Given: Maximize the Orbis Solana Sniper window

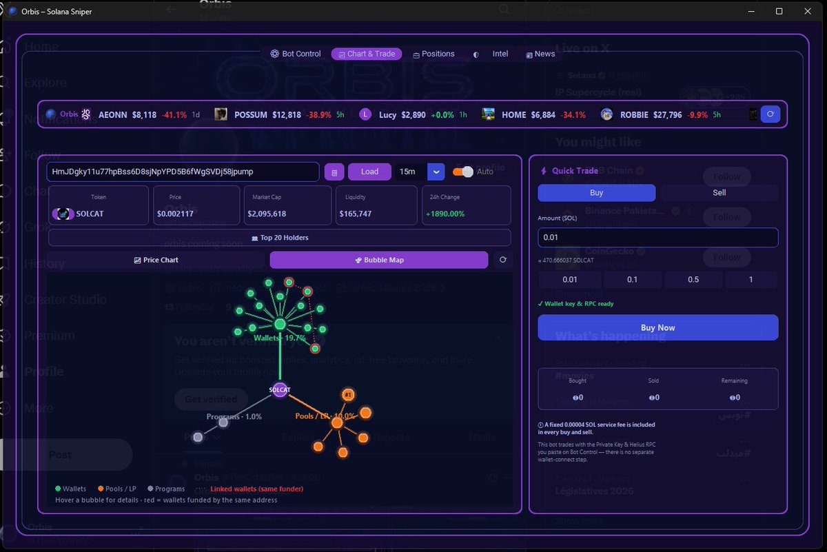Looking at the screenshot, I should [779, 11].
